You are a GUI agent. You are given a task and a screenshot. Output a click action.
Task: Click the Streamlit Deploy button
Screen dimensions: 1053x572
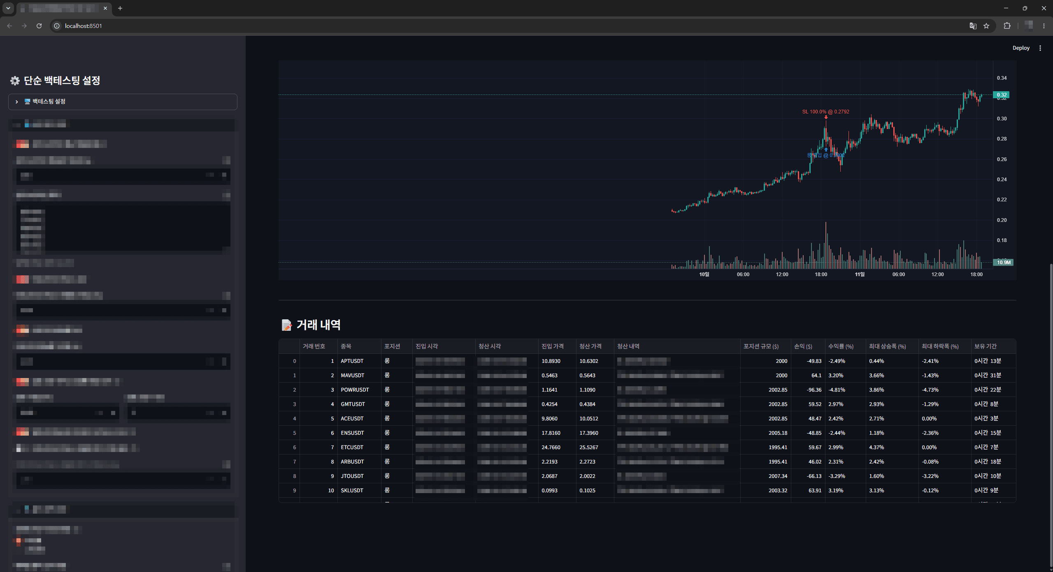[1021, 48]
